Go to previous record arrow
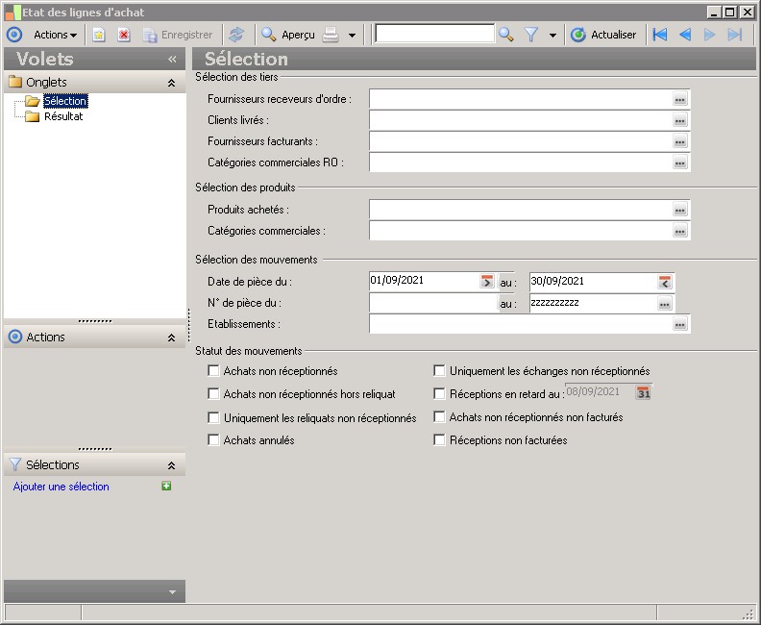Image resolution: width=761 pixels, height=625 pixels. point(685,35)
